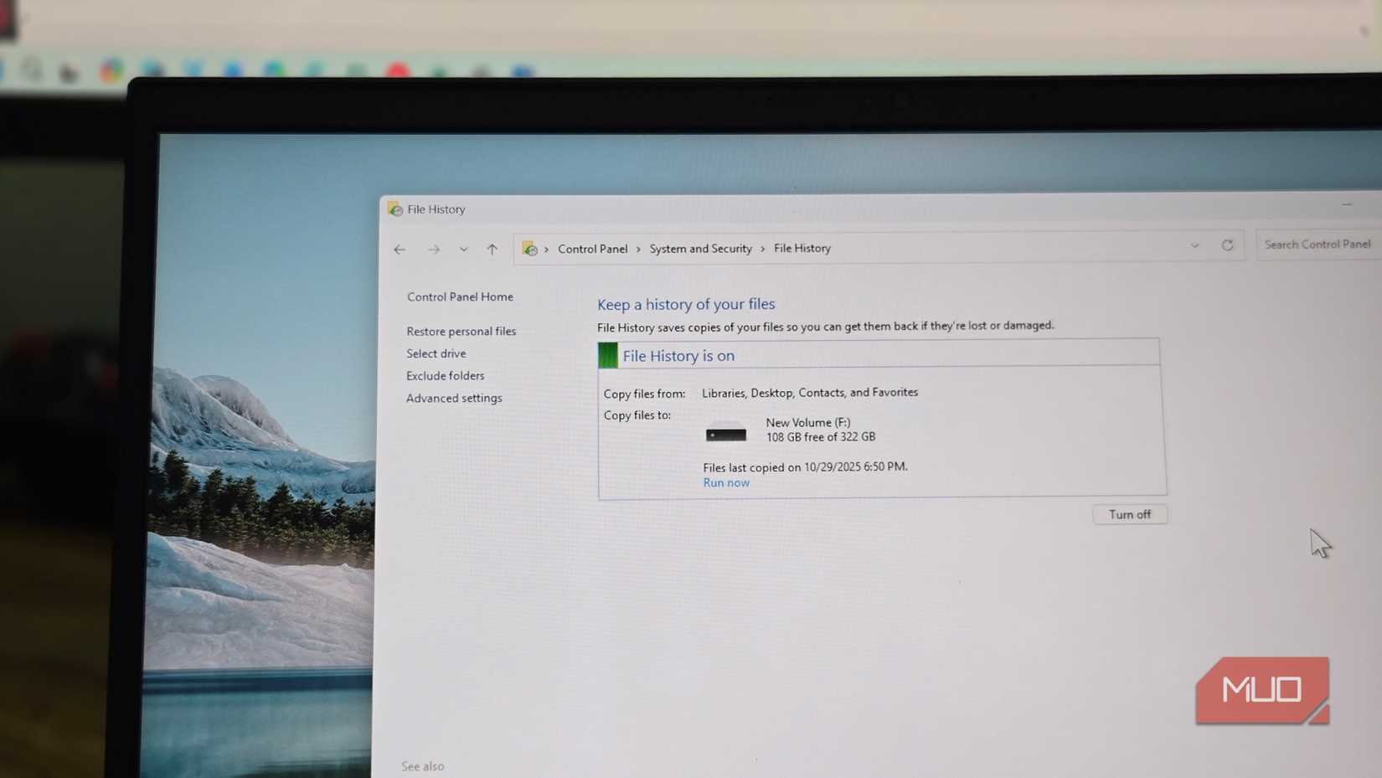Click the back navigation arrow

(400, 250)
